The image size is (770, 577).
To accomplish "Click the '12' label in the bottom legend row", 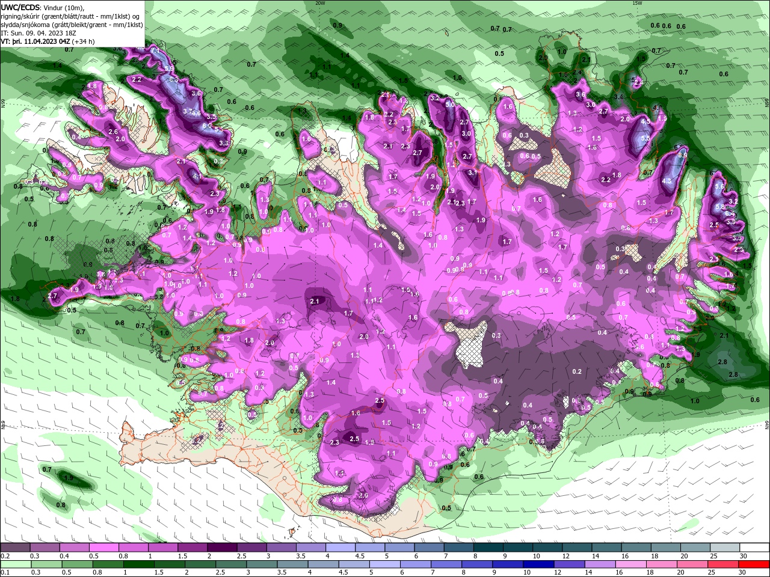I will [559, 573].
